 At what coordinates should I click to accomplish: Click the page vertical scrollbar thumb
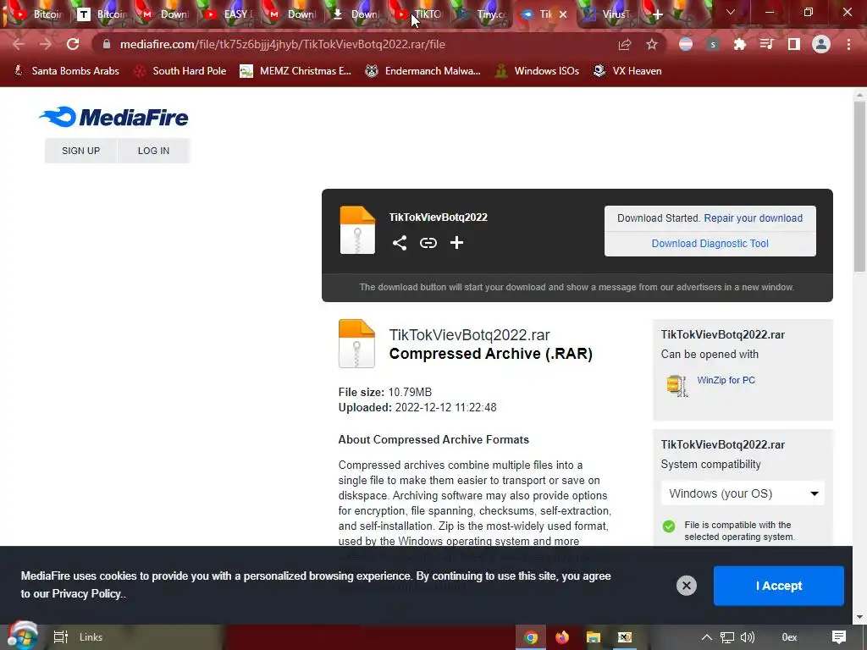(x=859, y=185)
